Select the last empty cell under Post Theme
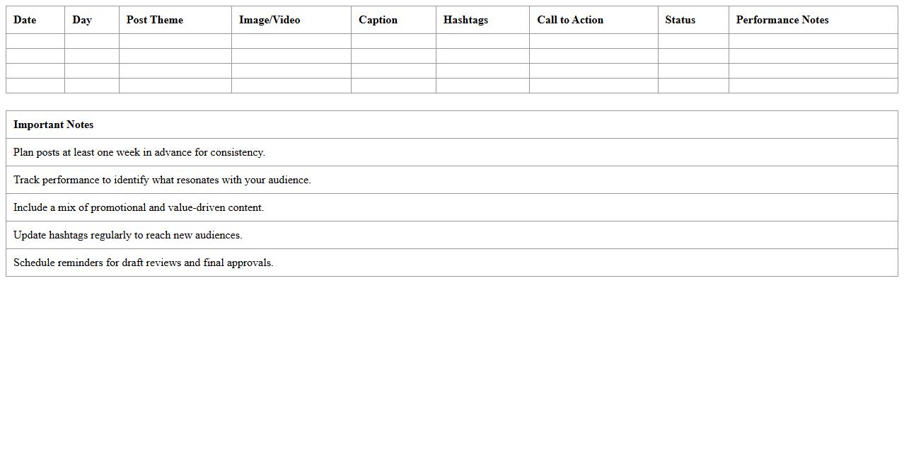Image resolution: width=904 pixels, height=460 pixels. [175, 86]
